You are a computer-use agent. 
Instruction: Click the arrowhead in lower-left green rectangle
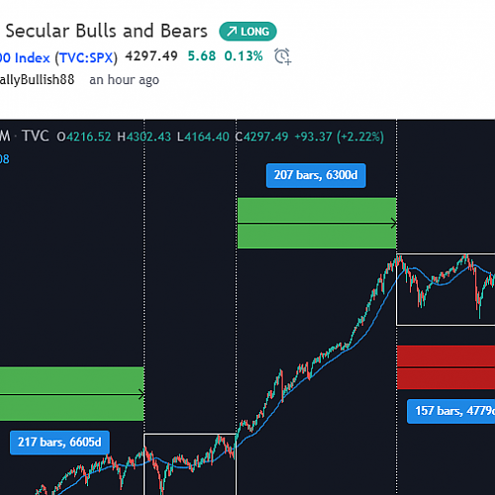[141, 394]
